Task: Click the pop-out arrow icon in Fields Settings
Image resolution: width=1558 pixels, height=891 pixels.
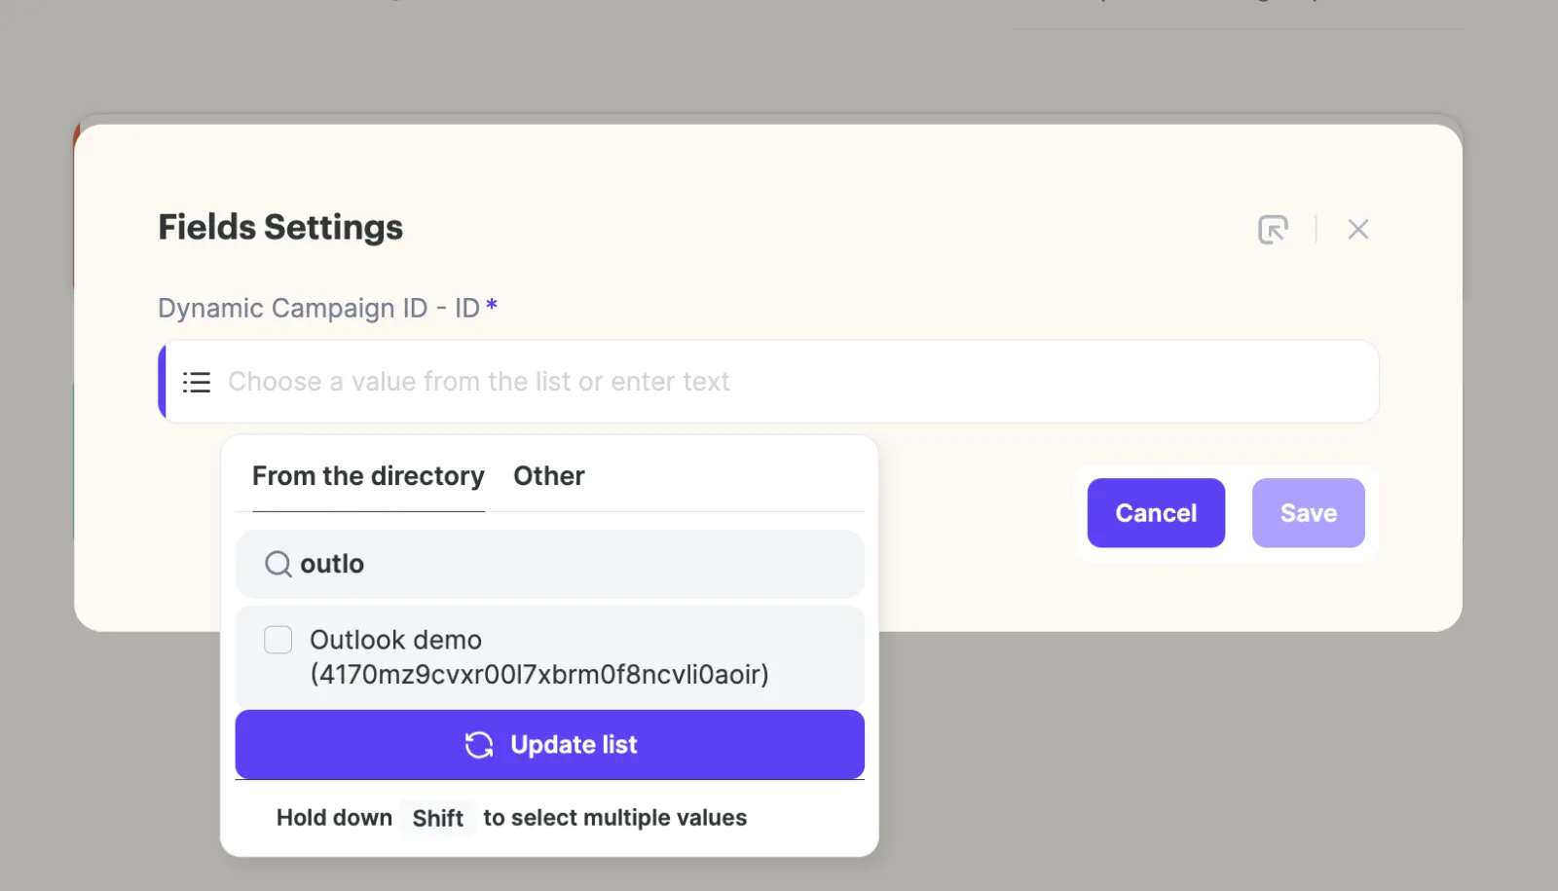Action: click(x=1273, y=230)
